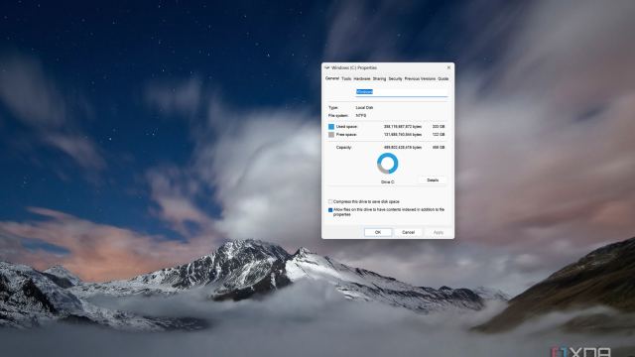Click the 'NTFS' file system value
Screen dimensions: 635x357
tap(361, 115)
